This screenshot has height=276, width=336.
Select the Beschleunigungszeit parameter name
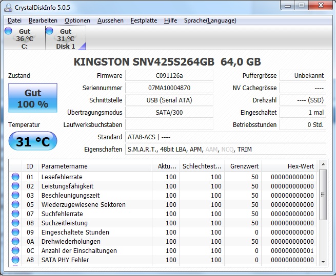(x=70, y=195)
